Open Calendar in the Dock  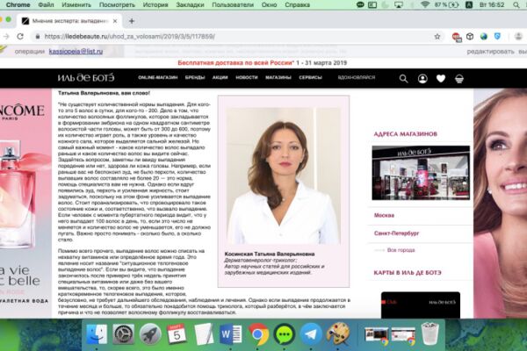coord(177,334)
